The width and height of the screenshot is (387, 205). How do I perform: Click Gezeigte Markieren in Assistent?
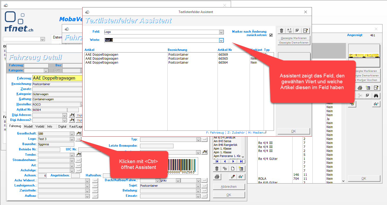[x=294, y=38]
